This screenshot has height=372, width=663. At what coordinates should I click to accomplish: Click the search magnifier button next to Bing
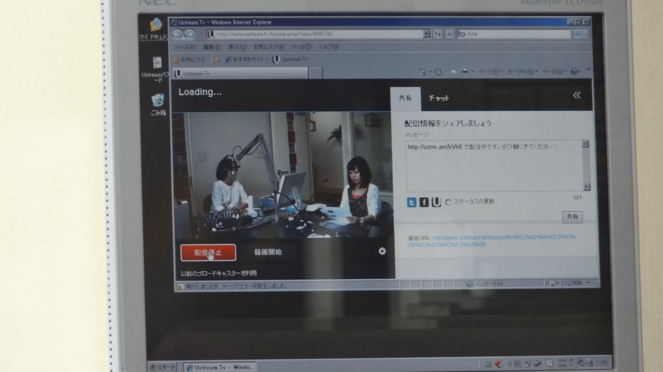pos(578,34)
